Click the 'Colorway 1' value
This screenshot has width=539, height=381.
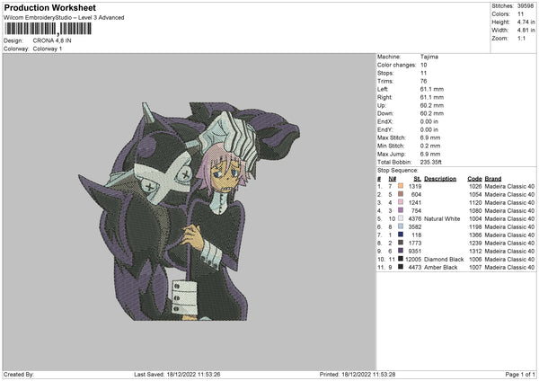48,49
